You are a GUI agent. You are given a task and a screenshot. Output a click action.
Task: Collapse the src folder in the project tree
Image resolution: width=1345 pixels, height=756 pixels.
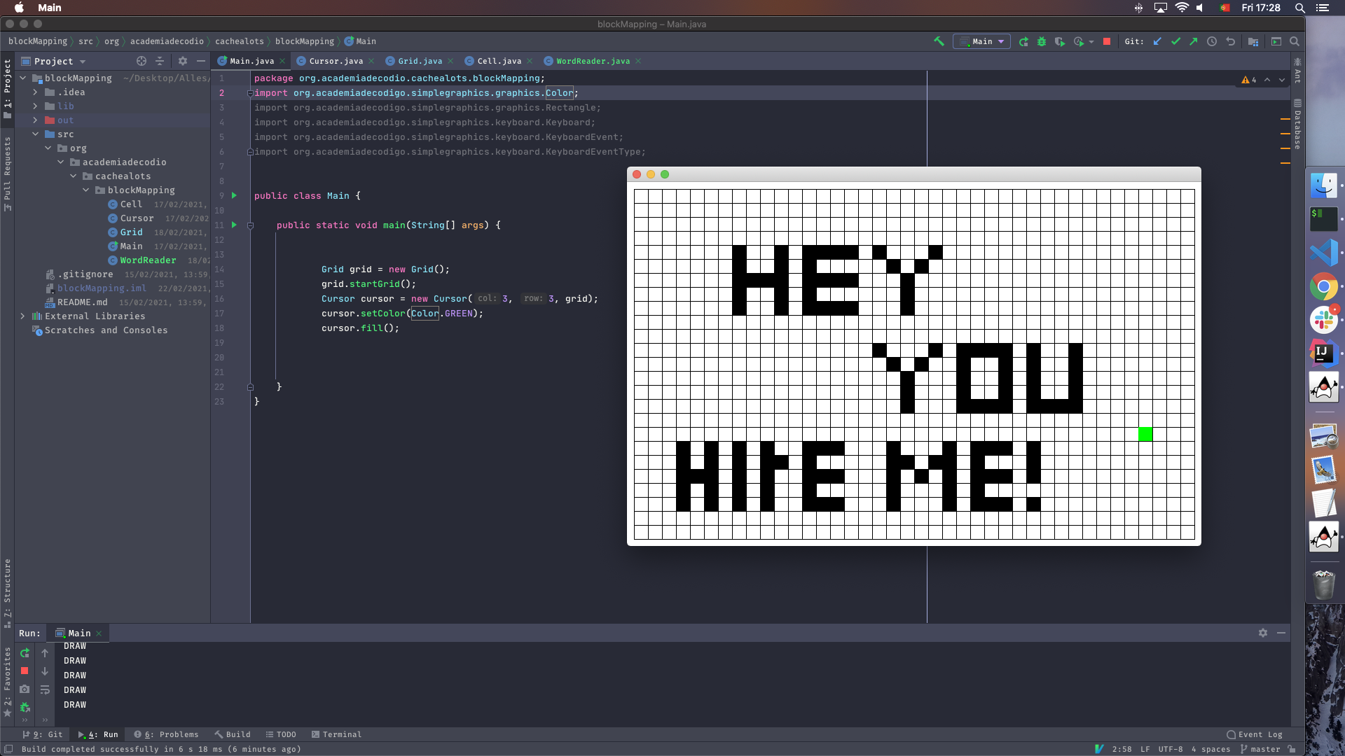coord(35,134)
